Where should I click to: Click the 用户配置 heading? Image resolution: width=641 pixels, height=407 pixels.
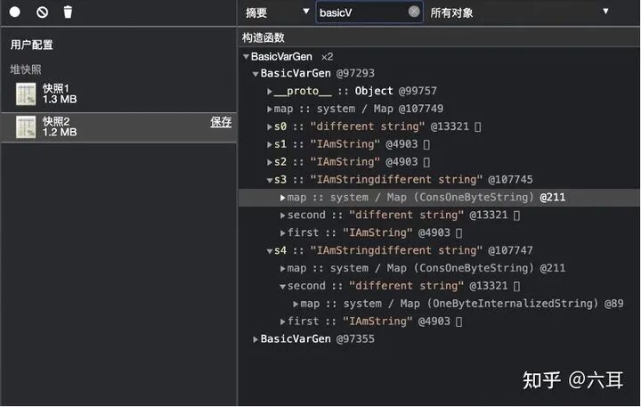point(31,45)
